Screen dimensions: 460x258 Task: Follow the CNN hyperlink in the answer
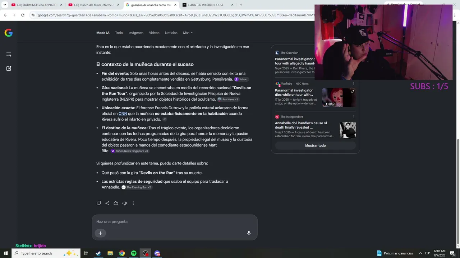pyautogui.click(x=123, y=114)
